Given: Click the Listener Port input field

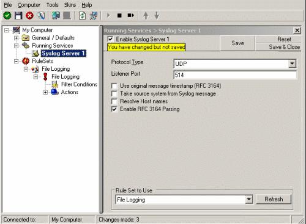Looking at the screenshot, I should click(x=235, y=75).
